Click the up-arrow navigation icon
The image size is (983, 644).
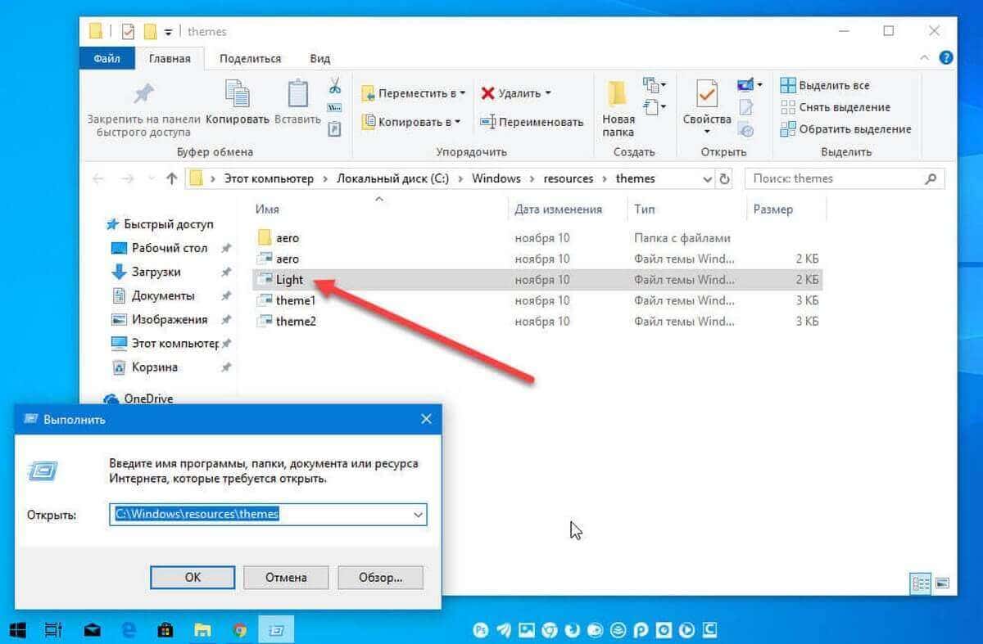tap(171, 179)
